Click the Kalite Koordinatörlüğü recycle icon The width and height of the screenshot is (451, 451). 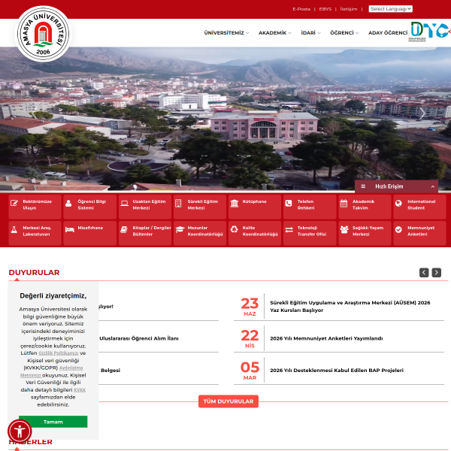(234, 229)
